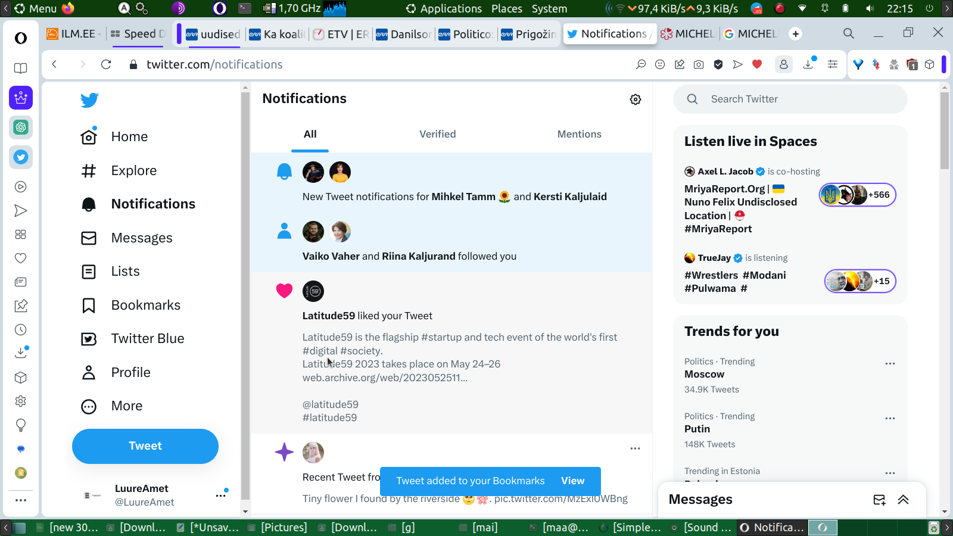Open LuureAmet account switcher menu

220,495
